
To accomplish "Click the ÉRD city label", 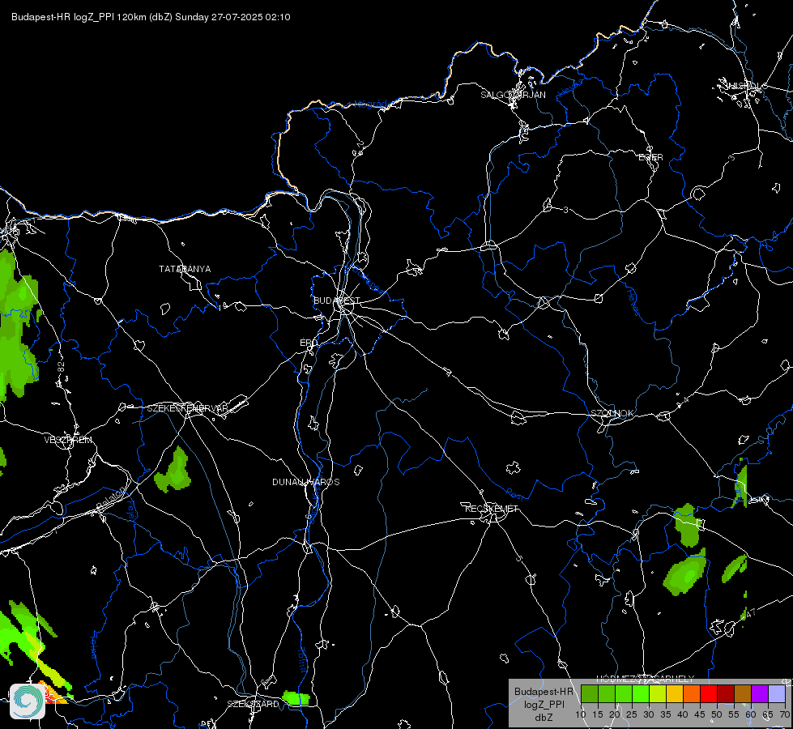I will tap(309, 343).
